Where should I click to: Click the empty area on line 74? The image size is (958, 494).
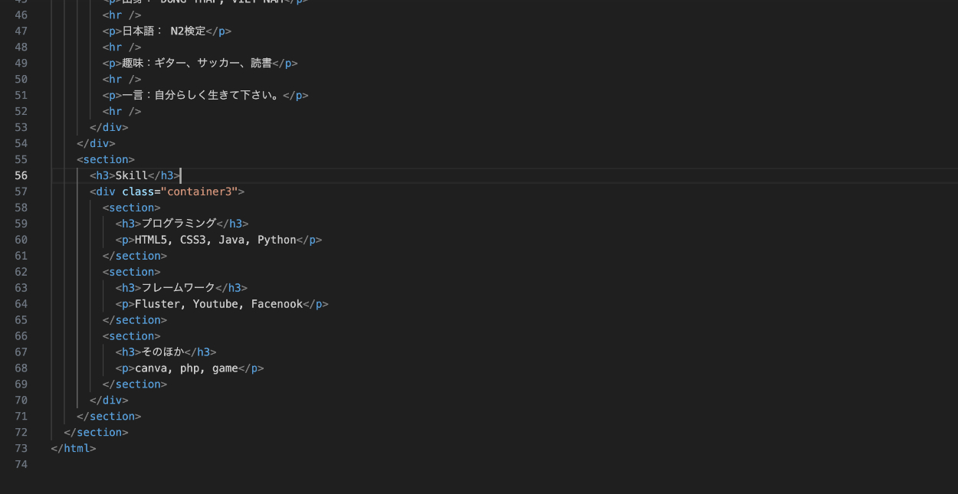click(307, 465)
